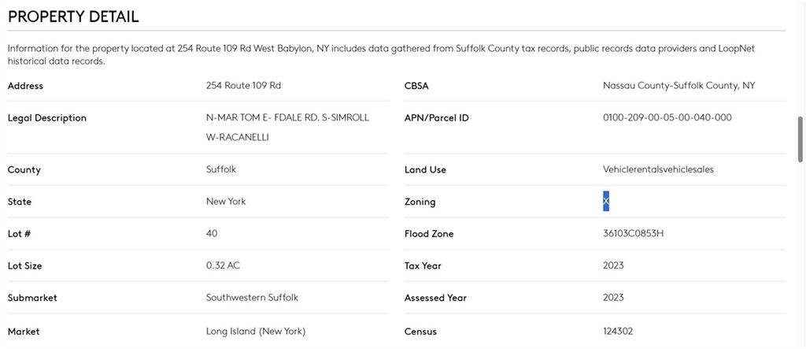This screenshot has width=806, height=349.
Task: Click the PROPERTY DETAIL heading
Action: pyautogui.click(x=73, y=17)
